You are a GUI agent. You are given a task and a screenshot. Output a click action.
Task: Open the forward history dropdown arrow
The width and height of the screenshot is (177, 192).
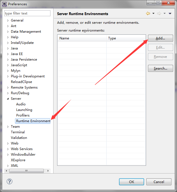coord(164,13)
